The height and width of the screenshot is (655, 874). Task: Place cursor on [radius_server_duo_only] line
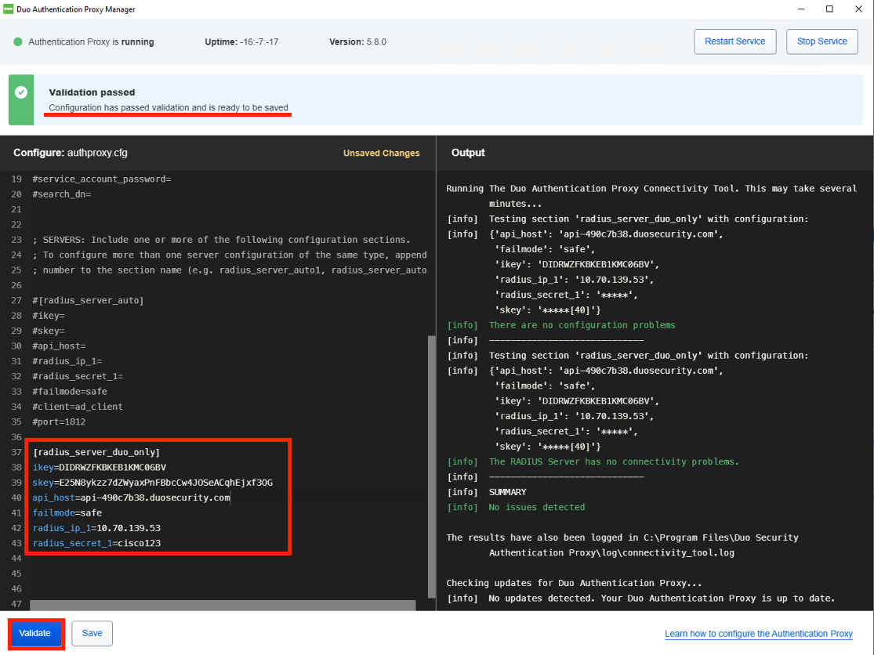[x=96, y=452]
